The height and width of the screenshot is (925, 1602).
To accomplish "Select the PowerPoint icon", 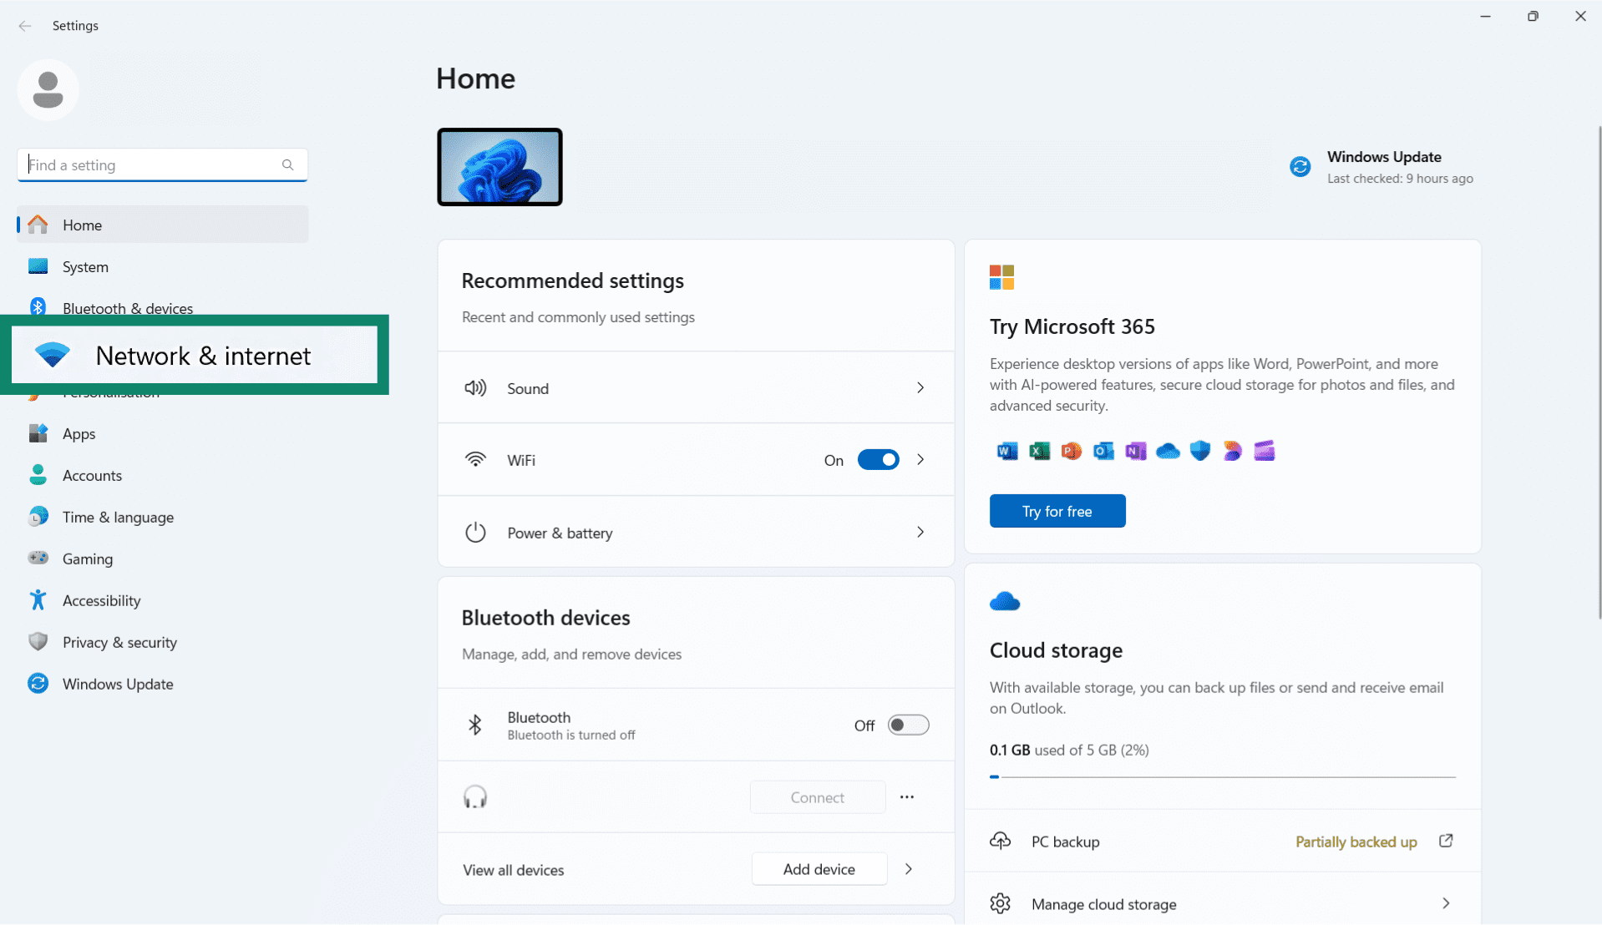I will [1071, 451].
